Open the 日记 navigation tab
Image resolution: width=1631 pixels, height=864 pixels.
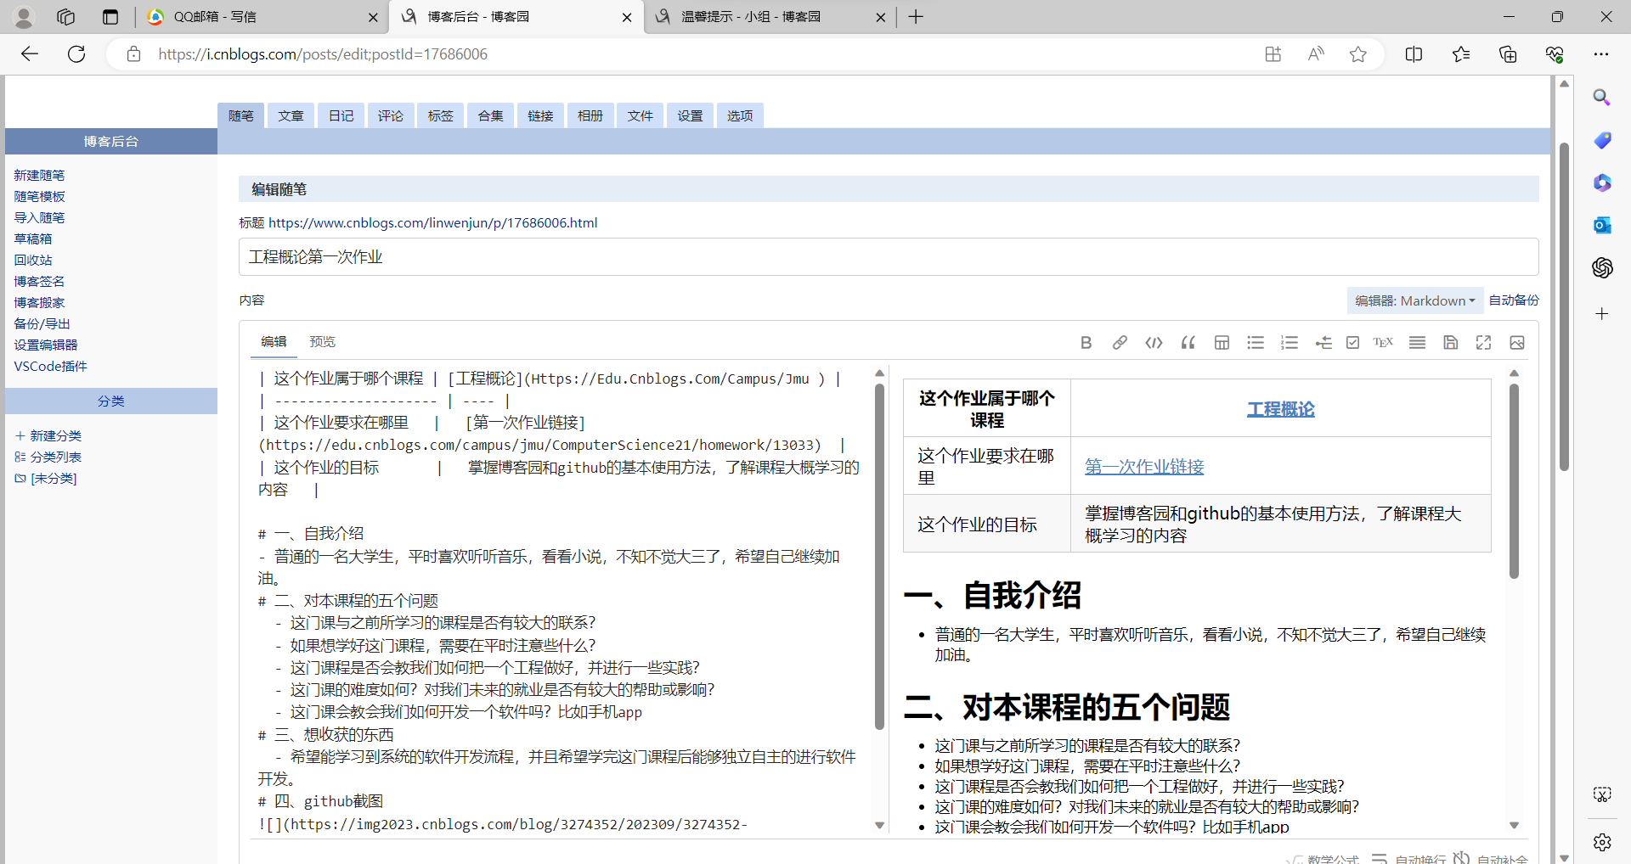tap(341, 115)
